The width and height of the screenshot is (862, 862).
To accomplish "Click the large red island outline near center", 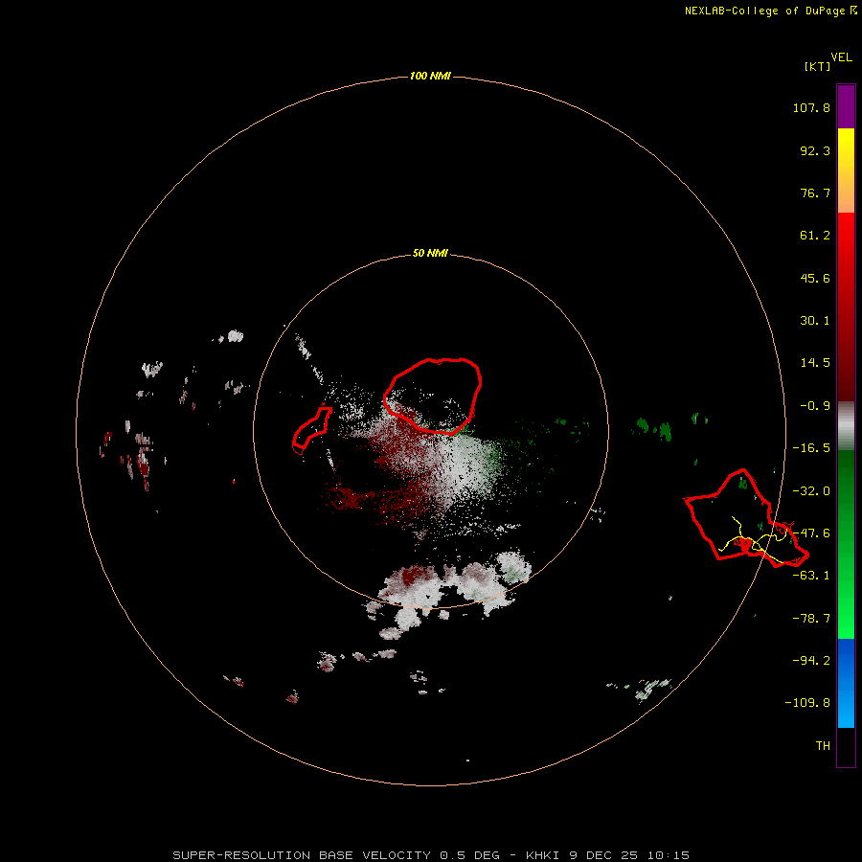I will click(433, 396).
